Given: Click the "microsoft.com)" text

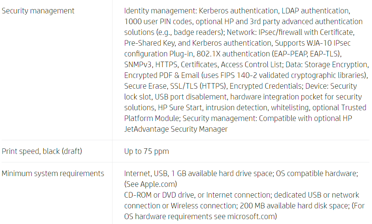Looking at the screenshot, I should (x=252, y=217).
